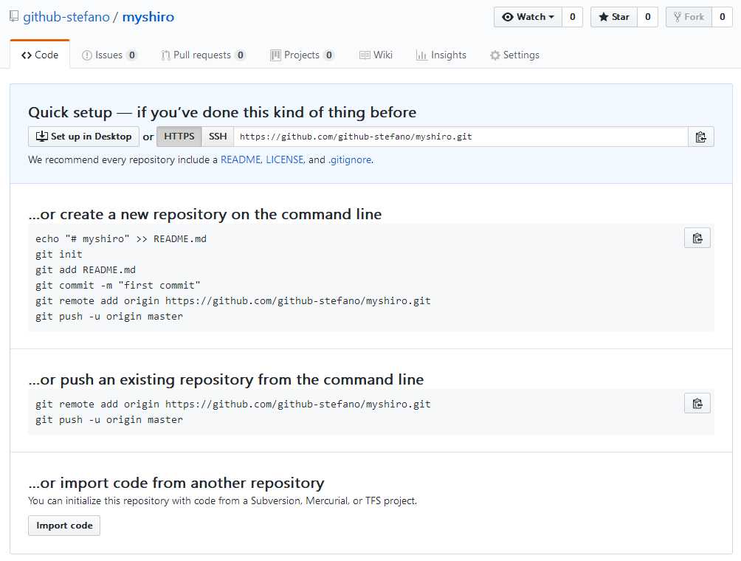
Task: Click the Import code button
Action: [x=64, y=526]
